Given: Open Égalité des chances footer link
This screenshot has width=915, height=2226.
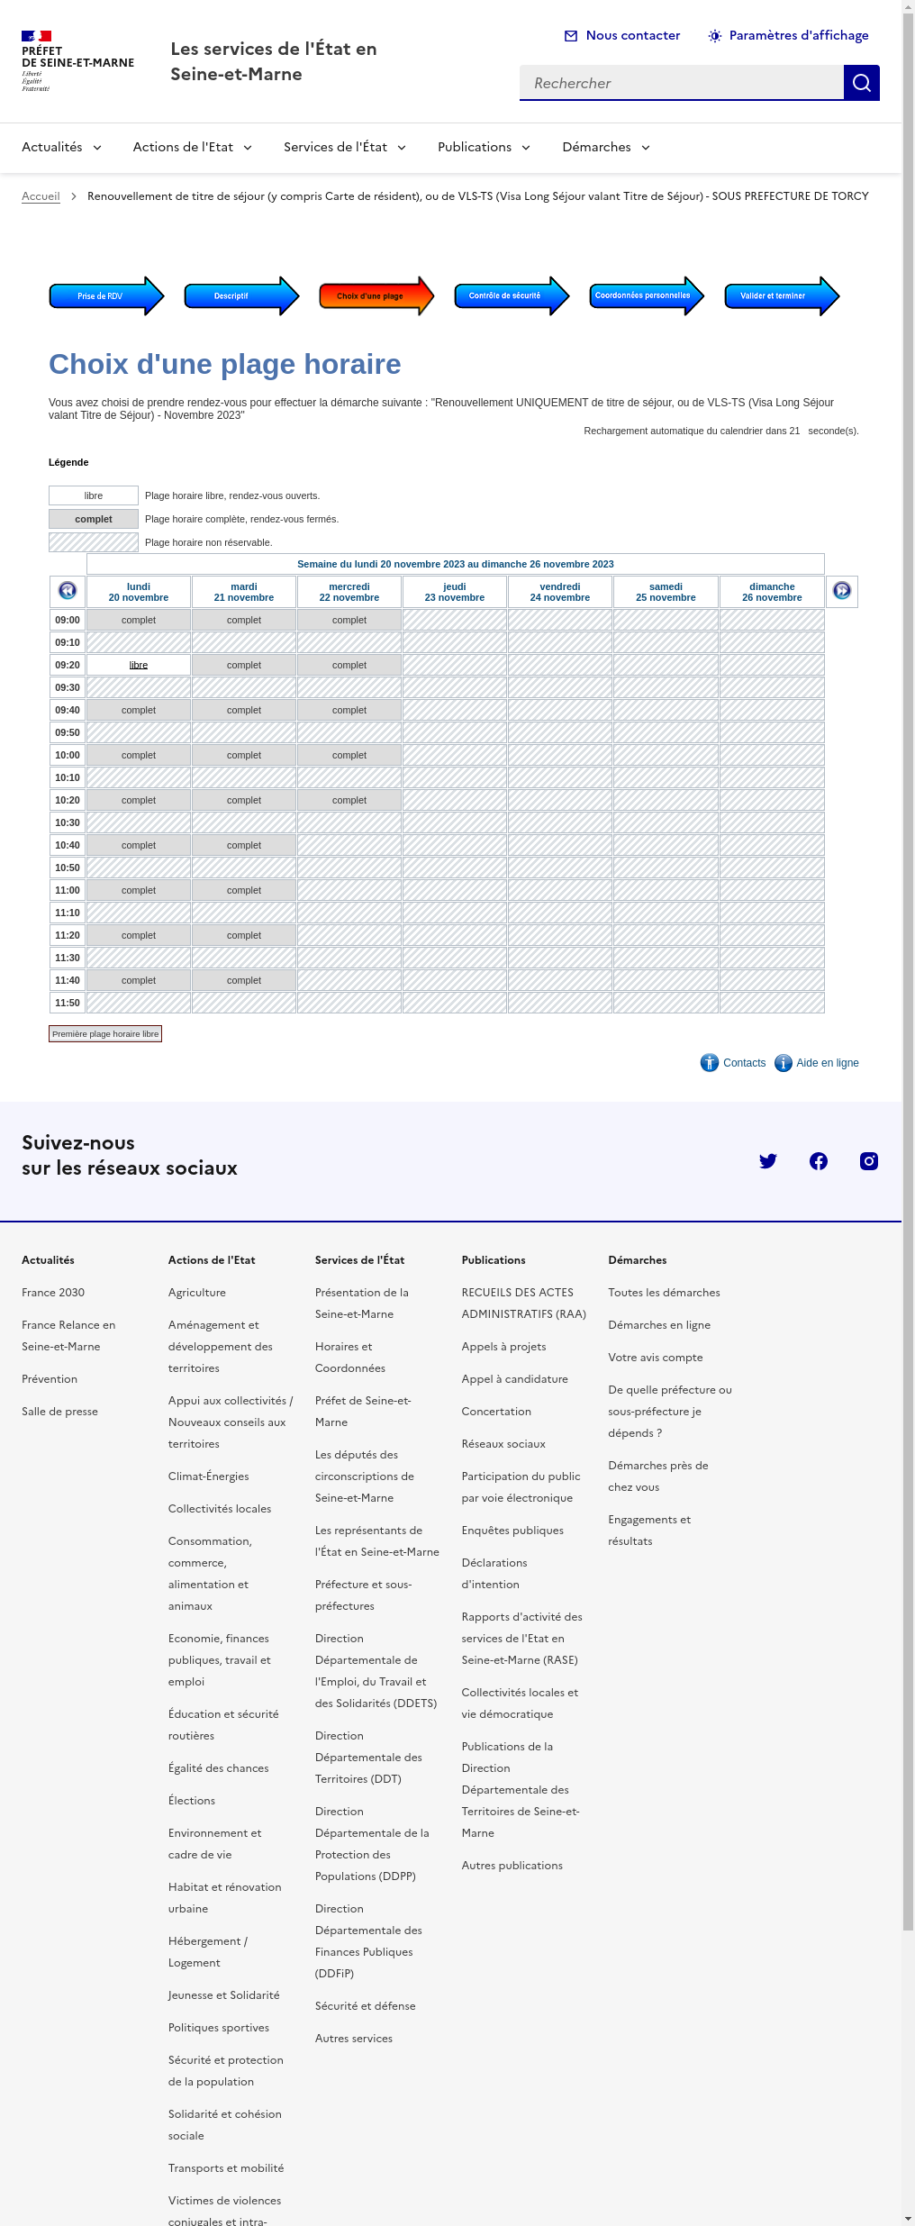Looking at the screenshot, I should [x=219, y=1768].
